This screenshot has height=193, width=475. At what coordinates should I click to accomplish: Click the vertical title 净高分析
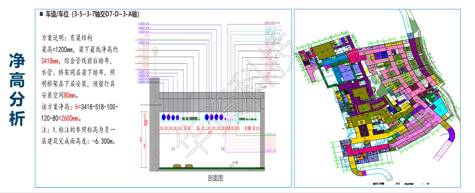(17, 90)
